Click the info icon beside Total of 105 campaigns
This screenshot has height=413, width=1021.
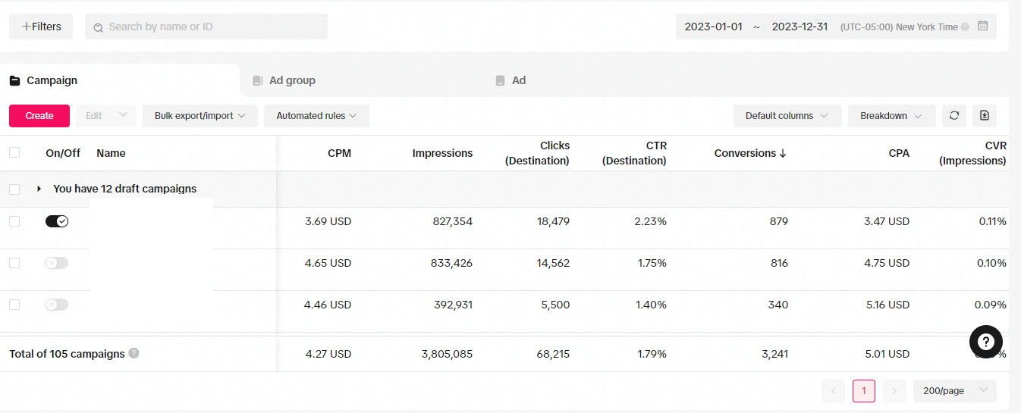(x=134, y=353)
